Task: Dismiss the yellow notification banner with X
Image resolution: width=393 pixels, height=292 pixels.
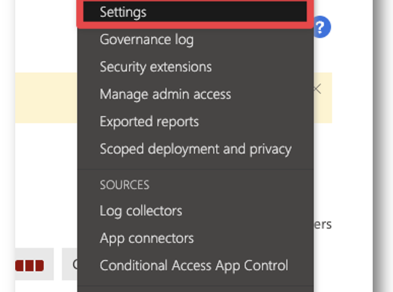Action: (317, 89)
